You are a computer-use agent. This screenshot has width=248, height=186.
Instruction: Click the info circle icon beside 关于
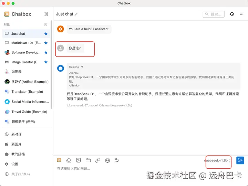(7, 174)
